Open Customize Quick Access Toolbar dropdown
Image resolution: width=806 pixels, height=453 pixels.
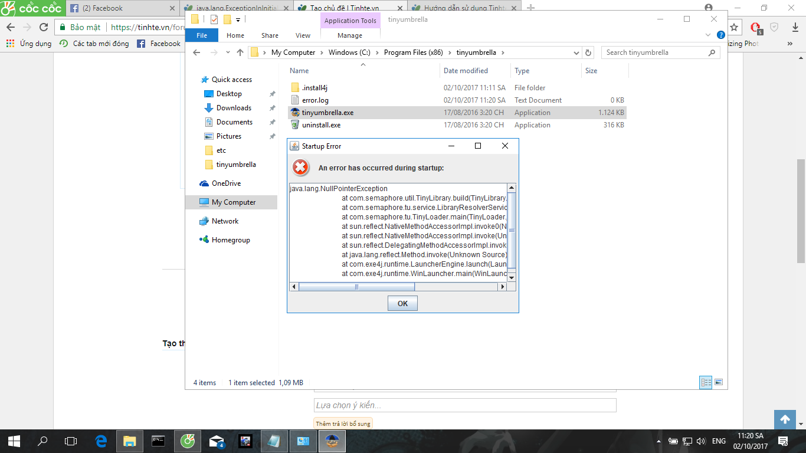(x=238, y=19)
